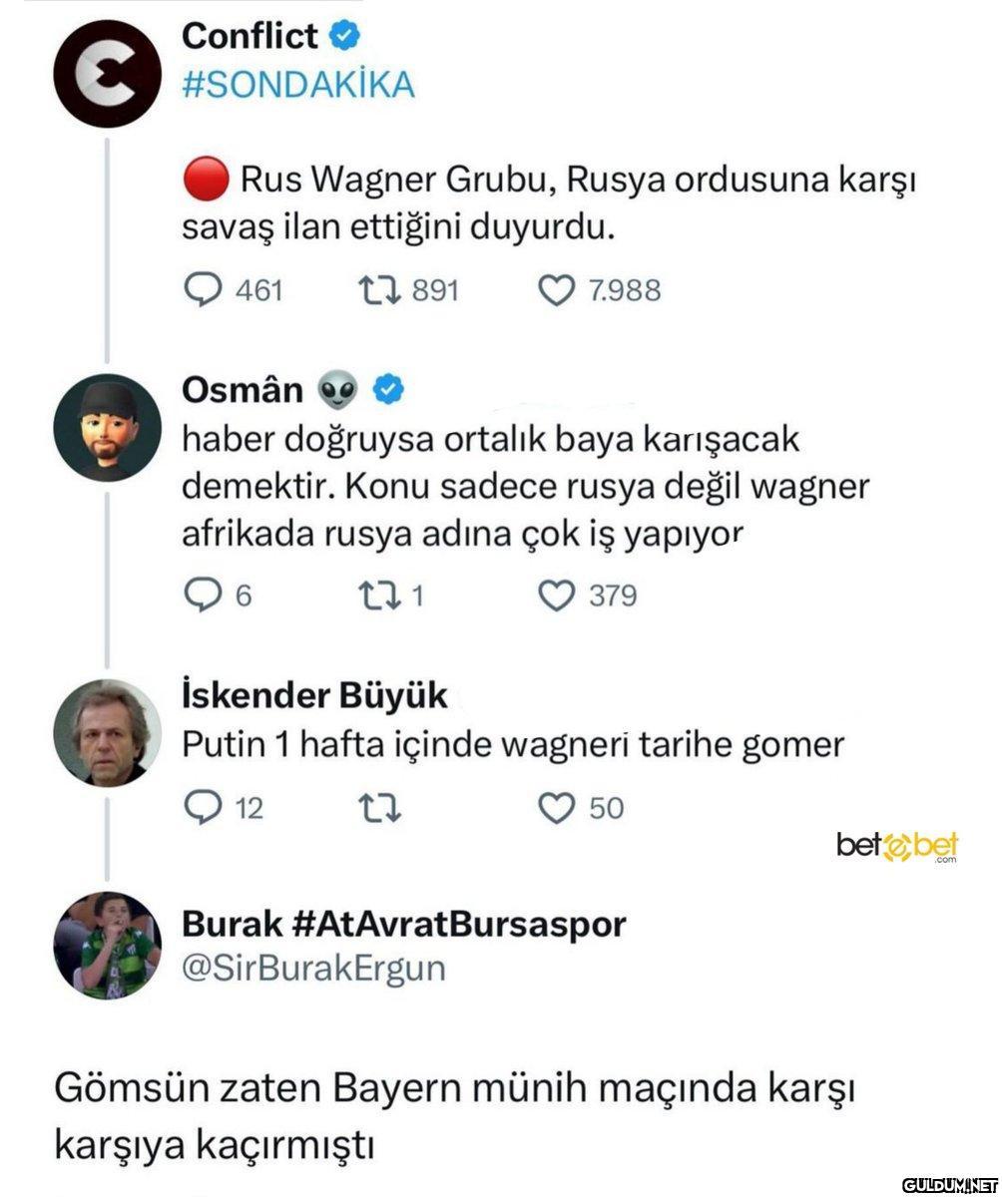Reply to Osmân's comment
Viewport: 1002px width, 1197px height.
[204, 596]
